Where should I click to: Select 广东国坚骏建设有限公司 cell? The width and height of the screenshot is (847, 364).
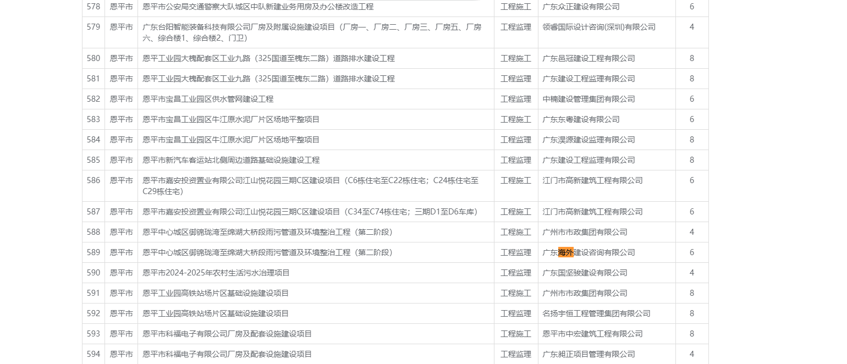(585, 273)
